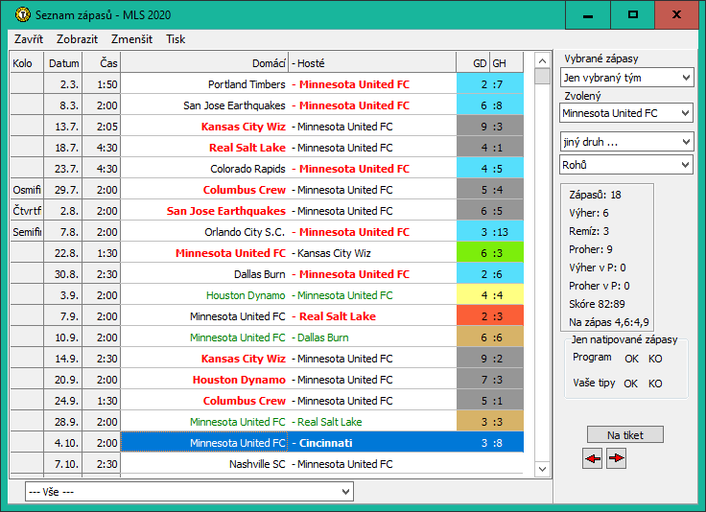
Task: Select the Nashville SC match row
Action: [x=267, y=464]
